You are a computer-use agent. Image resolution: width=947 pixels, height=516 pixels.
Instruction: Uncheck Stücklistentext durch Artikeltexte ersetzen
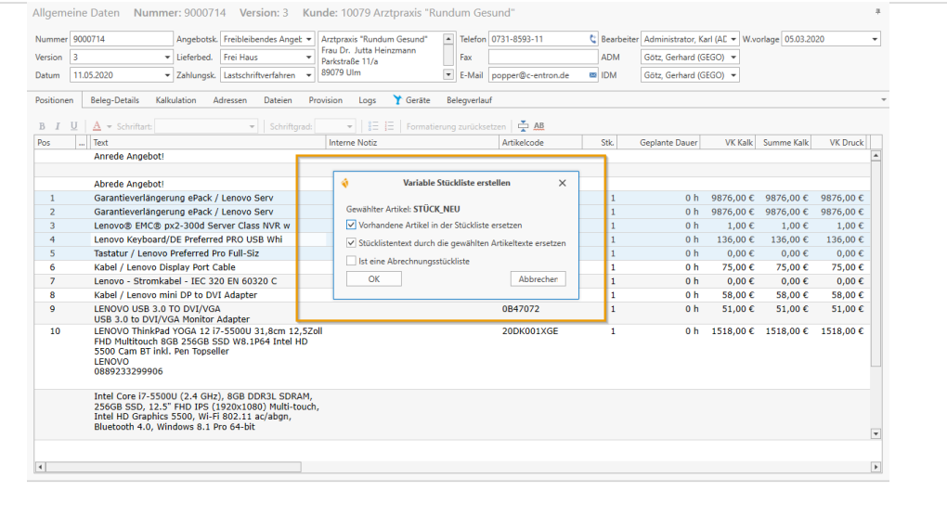point(351,243)
